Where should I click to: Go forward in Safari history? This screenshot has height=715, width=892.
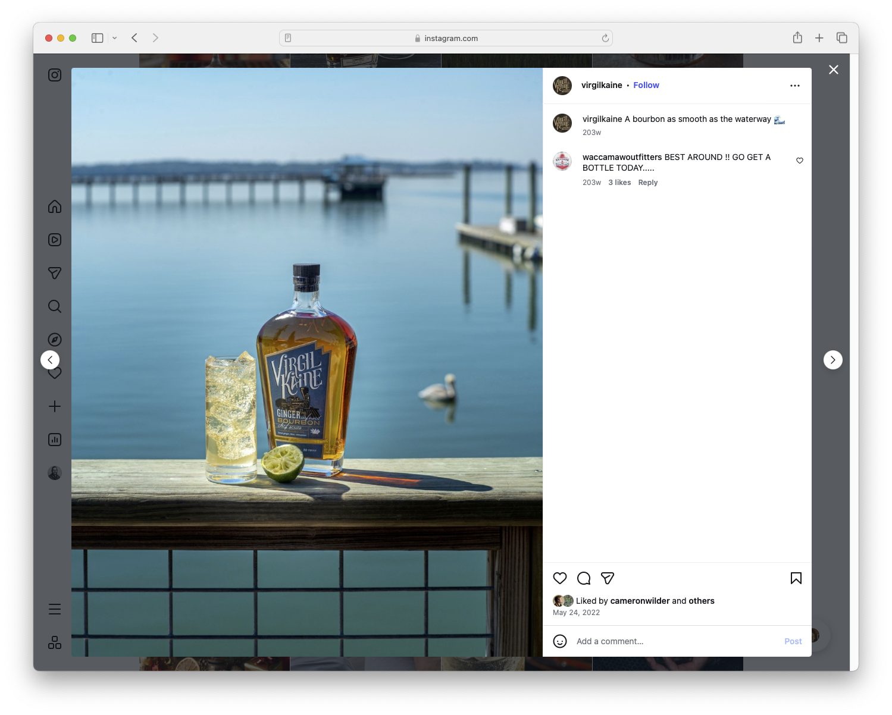(x=155, y=38)
